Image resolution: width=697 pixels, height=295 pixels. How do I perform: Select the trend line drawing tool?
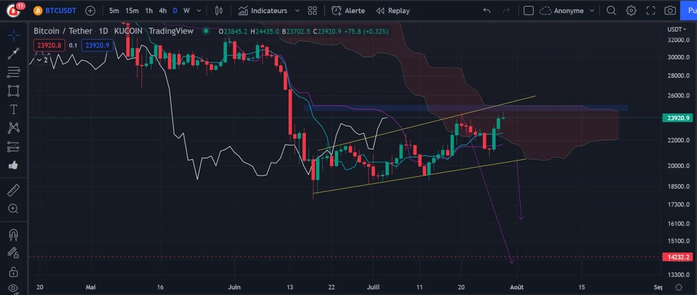14,53
